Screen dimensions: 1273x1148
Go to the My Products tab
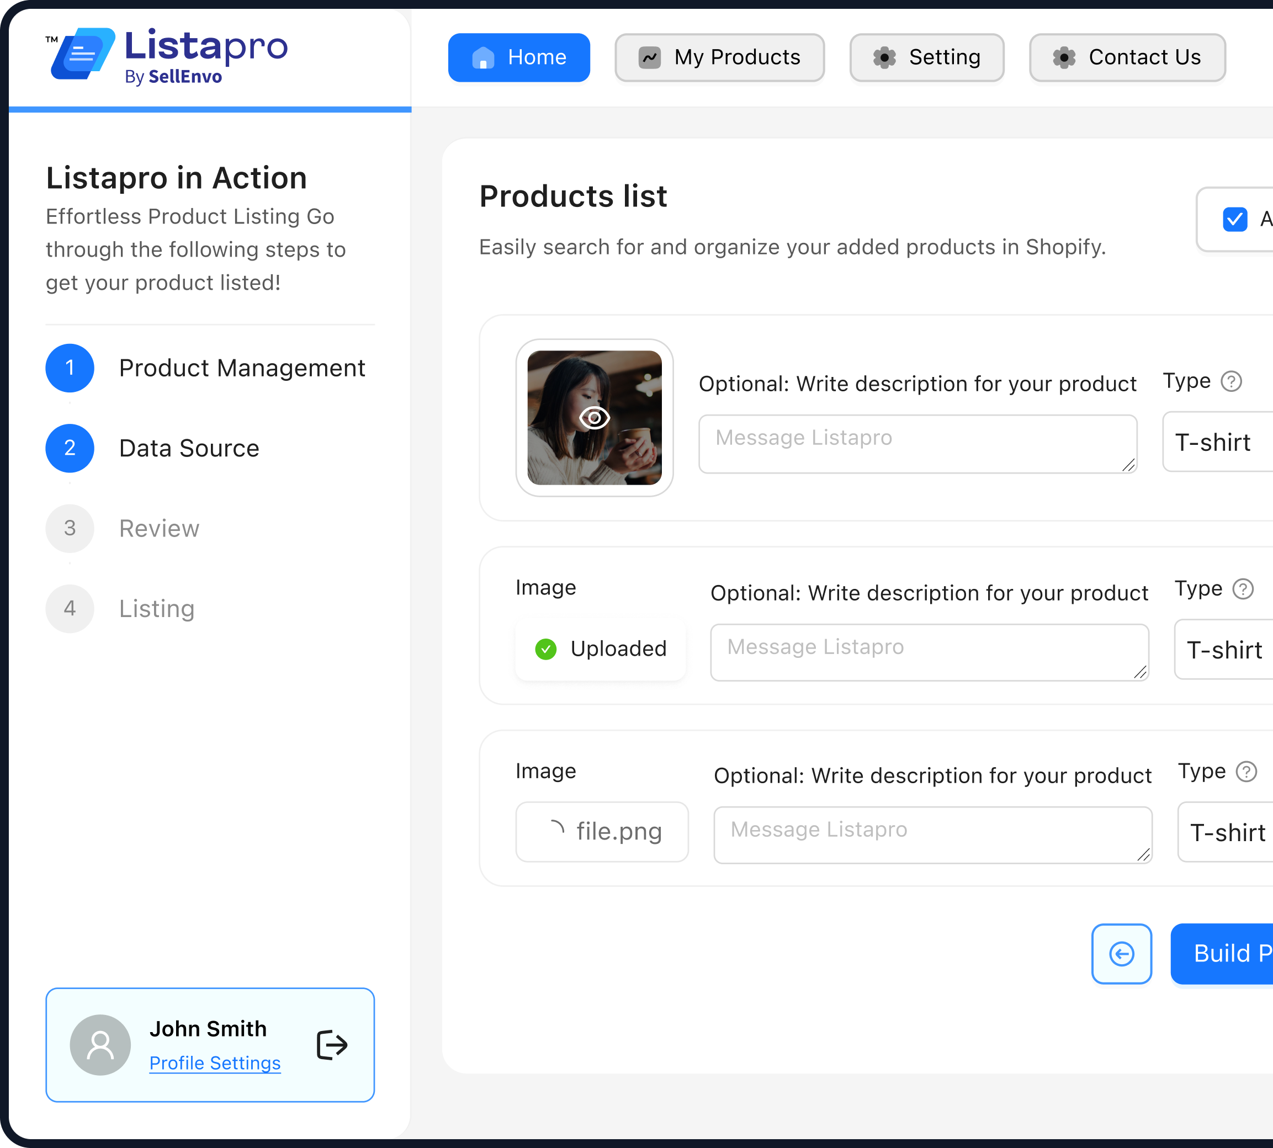(719, 57)
